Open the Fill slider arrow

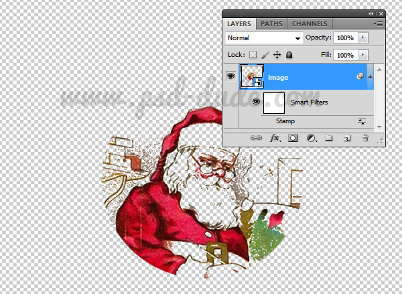click(x=363, y=55)
